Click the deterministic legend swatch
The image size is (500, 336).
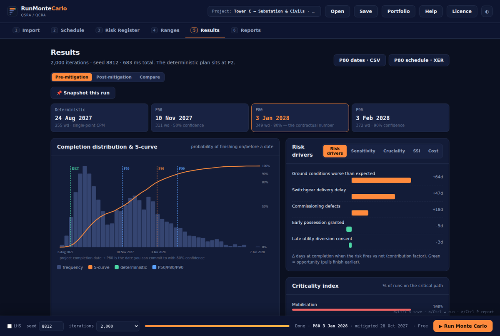tap(117, 267)
